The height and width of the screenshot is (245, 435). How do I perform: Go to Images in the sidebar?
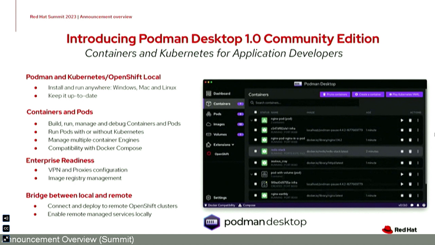(224, 124)
